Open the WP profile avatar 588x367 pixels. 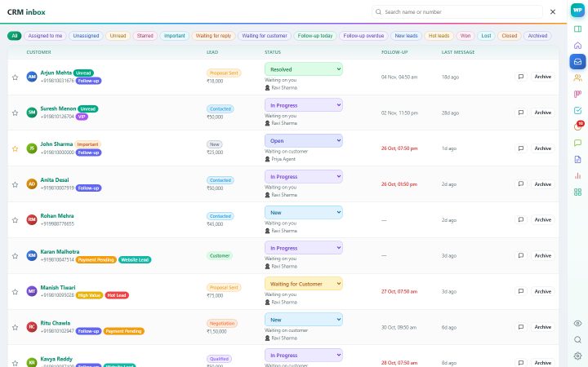click(577, 10)
